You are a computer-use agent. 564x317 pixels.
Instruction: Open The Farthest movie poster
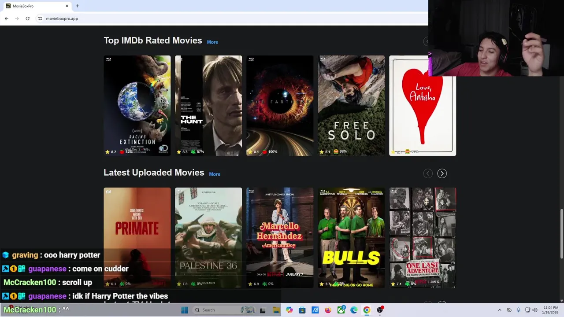[x=280, y=106]
